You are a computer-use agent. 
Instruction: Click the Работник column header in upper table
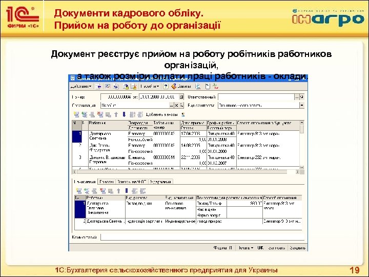coord(108,125)
